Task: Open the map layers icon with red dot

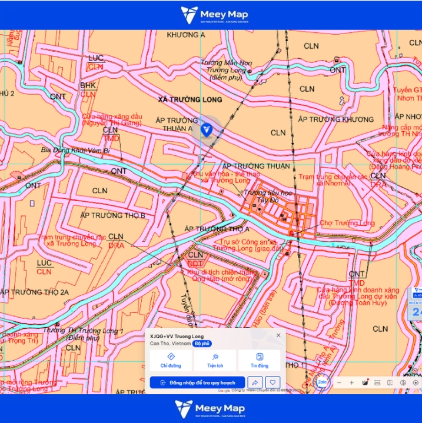Action: point(365,382)
